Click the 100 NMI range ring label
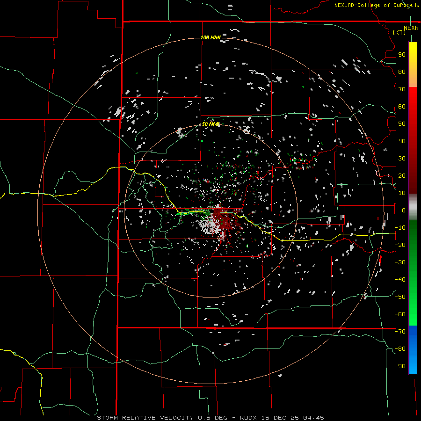Viewport: 421px width, 421px height. [x=210, y=37]
